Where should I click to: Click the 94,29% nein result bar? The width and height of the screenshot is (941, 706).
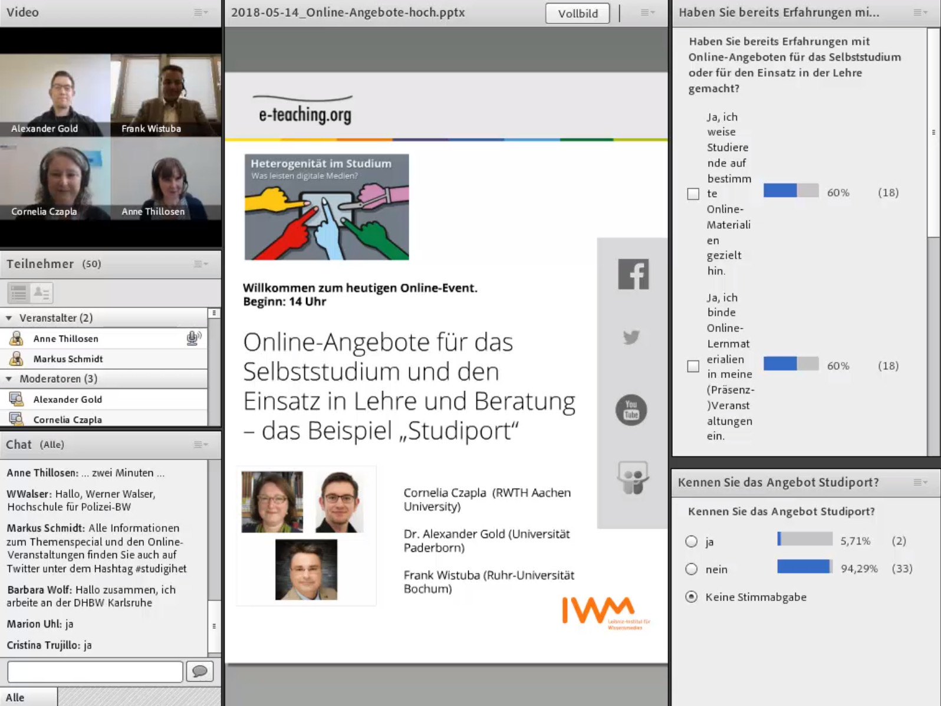(x=805, y=567)
